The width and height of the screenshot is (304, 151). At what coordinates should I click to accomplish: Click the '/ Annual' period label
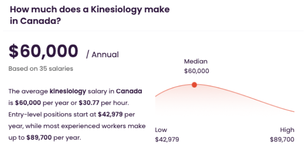click(102, 55)
